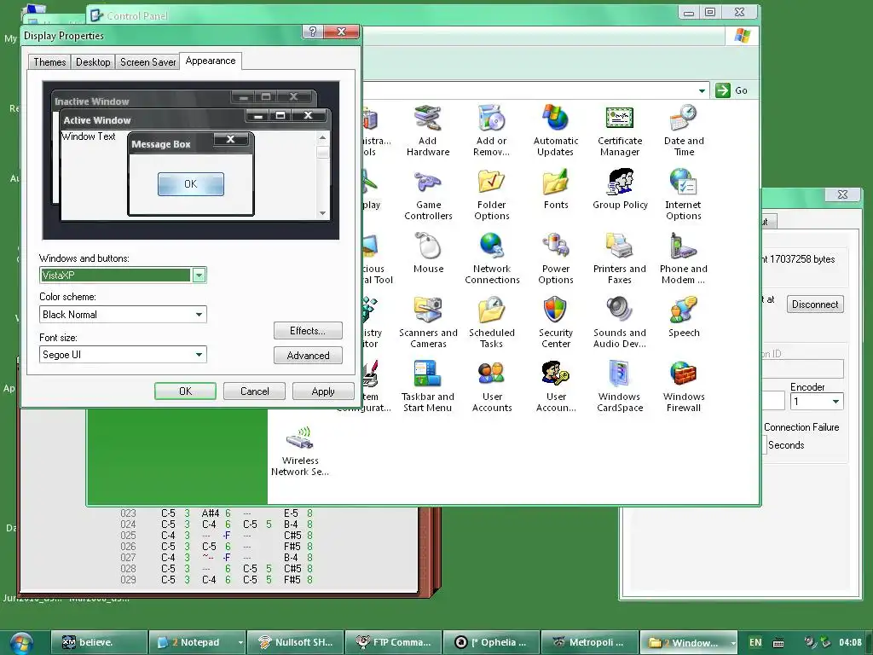The width and height of the screenshot is (873, 655).
Task: Confirm Display Properties with OK
Action: (x=185, y=391)
